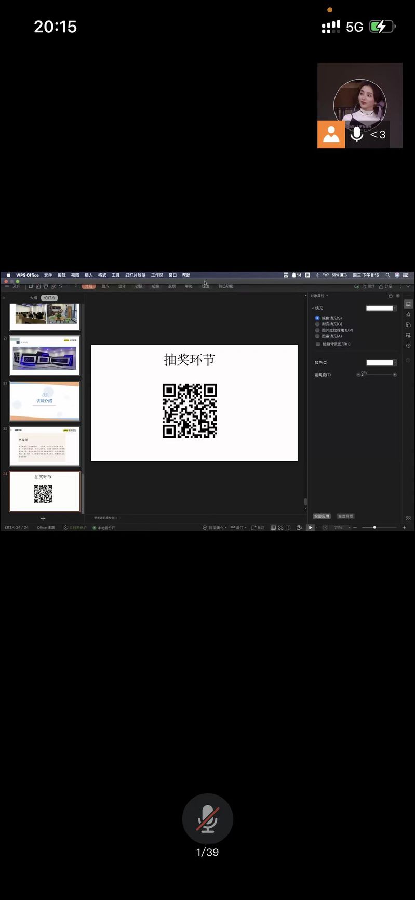Open the 工作区 menu

(x=157, y=275)
